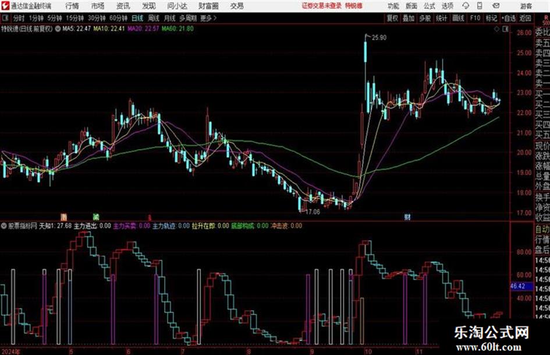This screenshot has height=355, width=550.
Task: Click the MA10: 22.41 indicator label
Action: click(109, 29)
